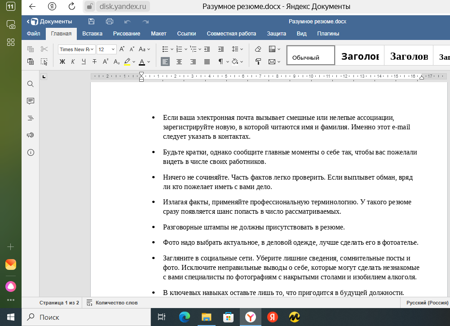450x326 pixels.
Task: Open the change case dropdown
Action: click(x=149, y=49)
